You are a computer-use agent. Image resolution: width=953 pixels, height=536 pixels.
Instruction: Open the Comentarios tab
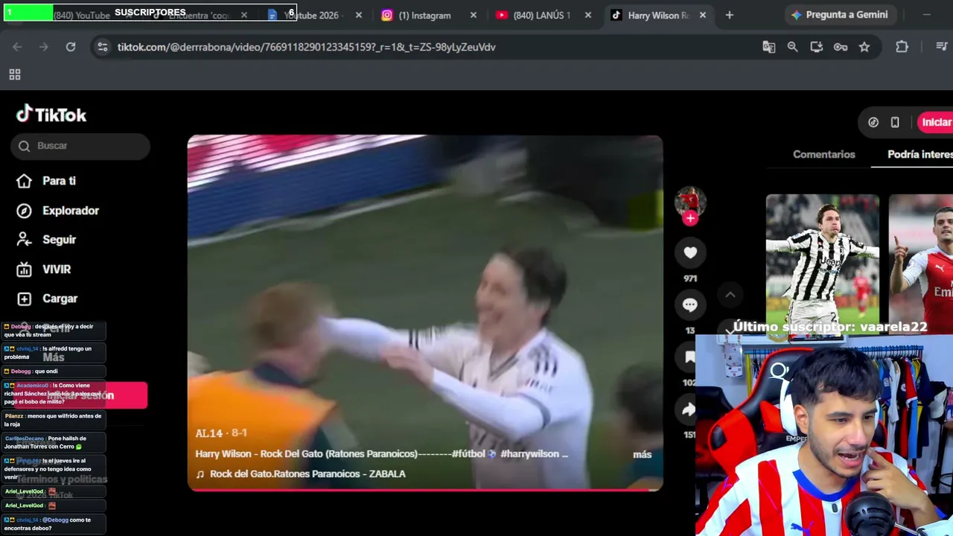tap(823, 154)
